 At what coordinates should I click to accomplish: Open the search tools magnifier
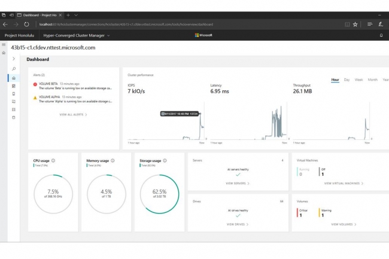point(14,69)
